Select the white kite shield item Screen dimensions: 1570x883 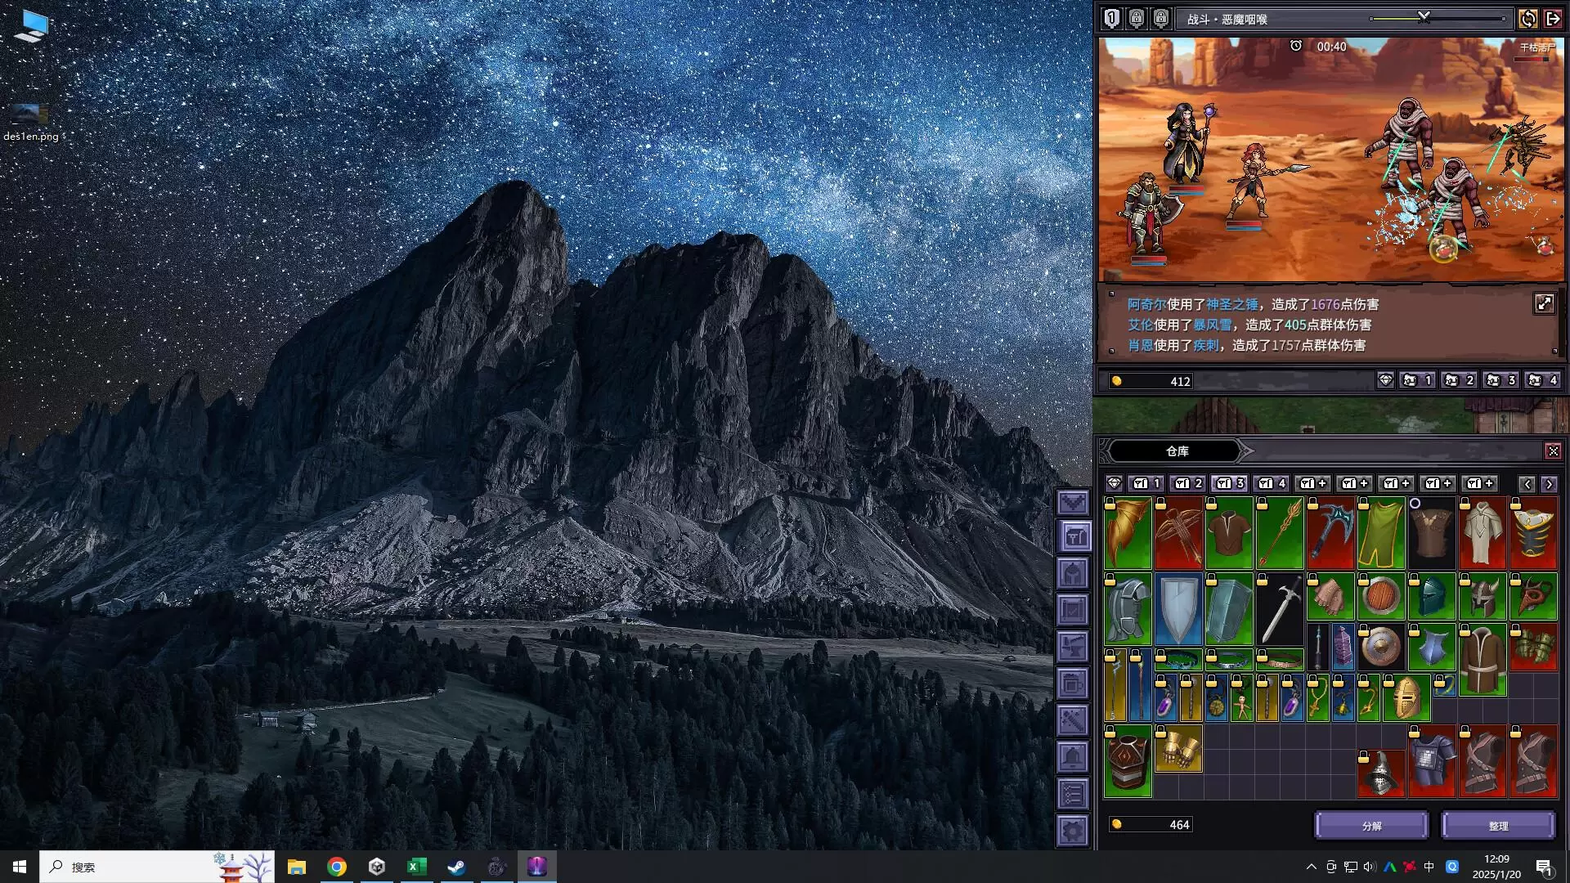pyautogui.click(x=1178, y=608)
